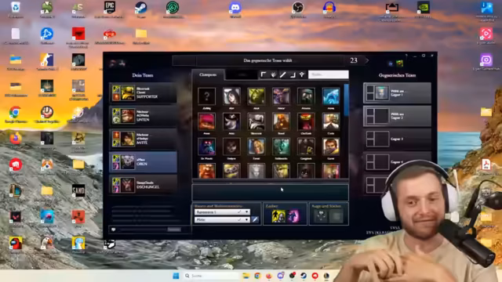Toggle the jungle role filter icon
Image resolution: width=502 pixels, height=282 pixels.
pos(273,75)
